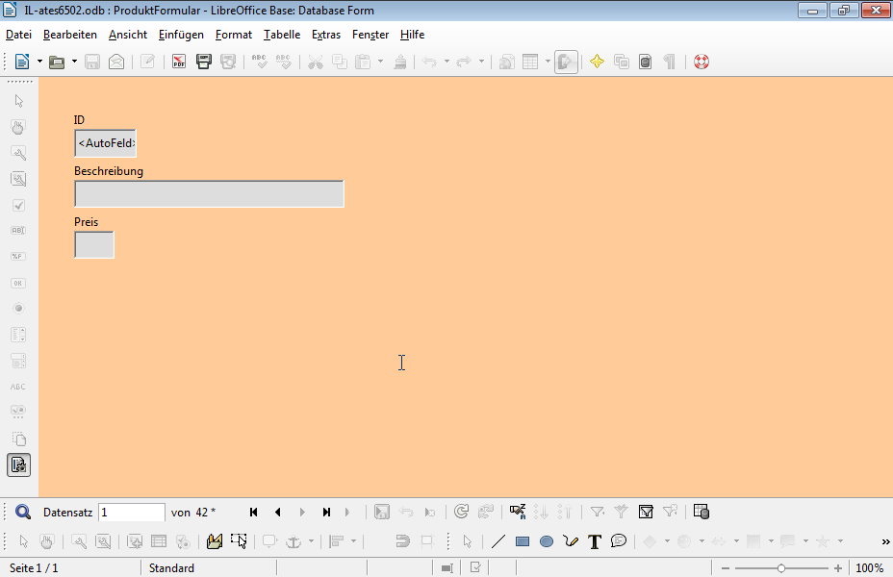
Task: Expand the Anchor dropdown arrow
Action: click(x=311, y=541)
